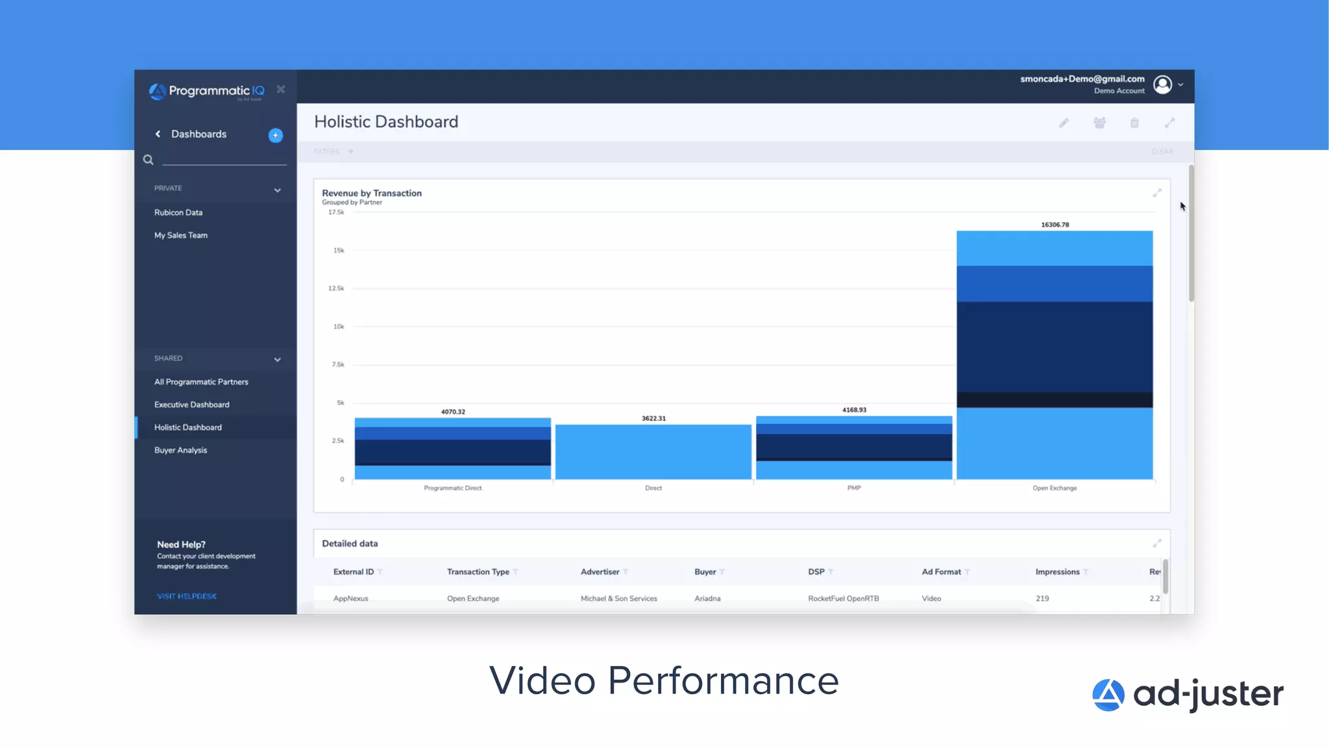Click the Detailed data table scrollbar

[x=1165, y=577]
